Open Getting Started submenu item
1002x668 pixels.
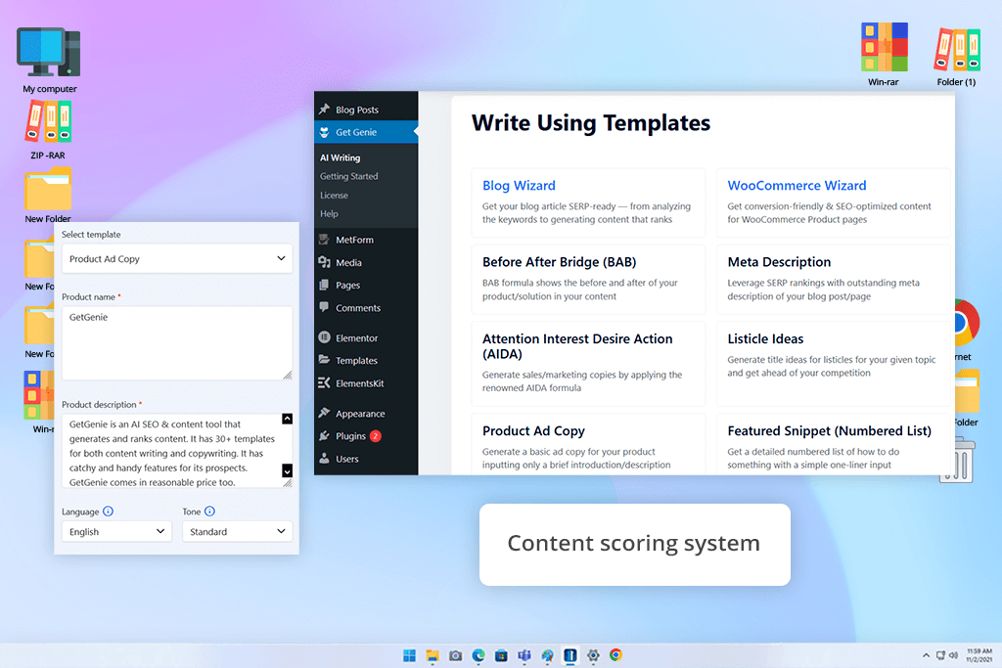pos(349,176)
